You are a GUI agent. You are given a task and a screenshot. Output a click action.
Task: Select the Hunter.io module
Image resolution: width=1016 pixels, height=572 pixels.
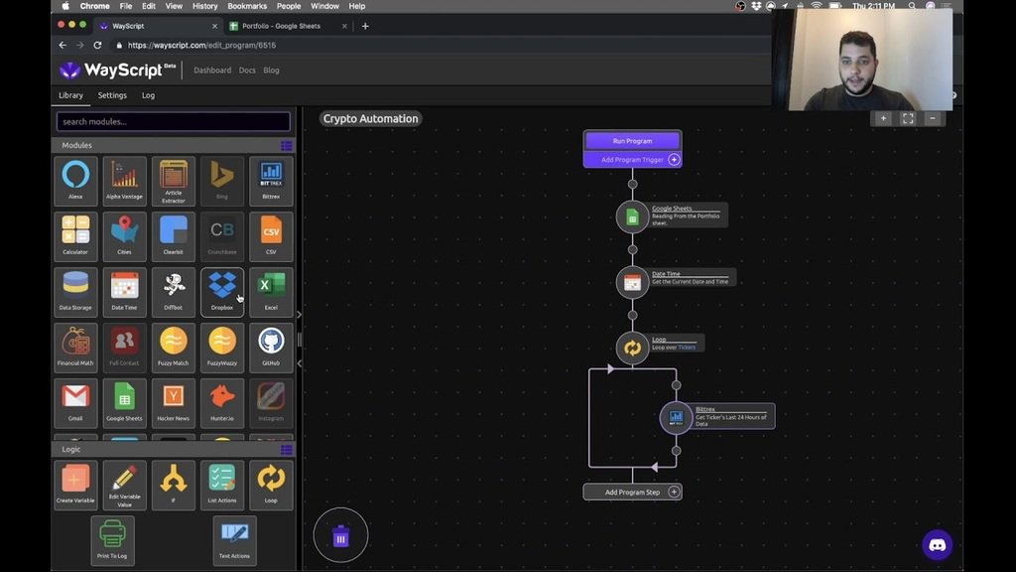coord(222,403)
